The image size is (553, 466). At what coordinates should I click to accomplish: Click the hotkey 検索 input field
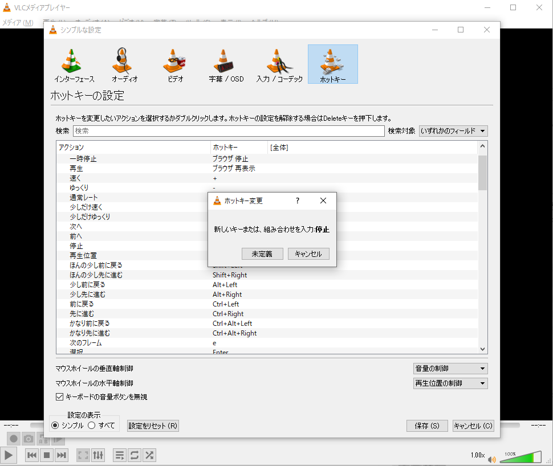click(x=229, y=131)
